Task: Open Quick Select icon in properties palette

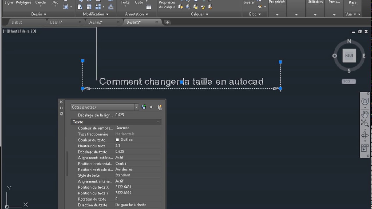Action: (x=159, y=107)
